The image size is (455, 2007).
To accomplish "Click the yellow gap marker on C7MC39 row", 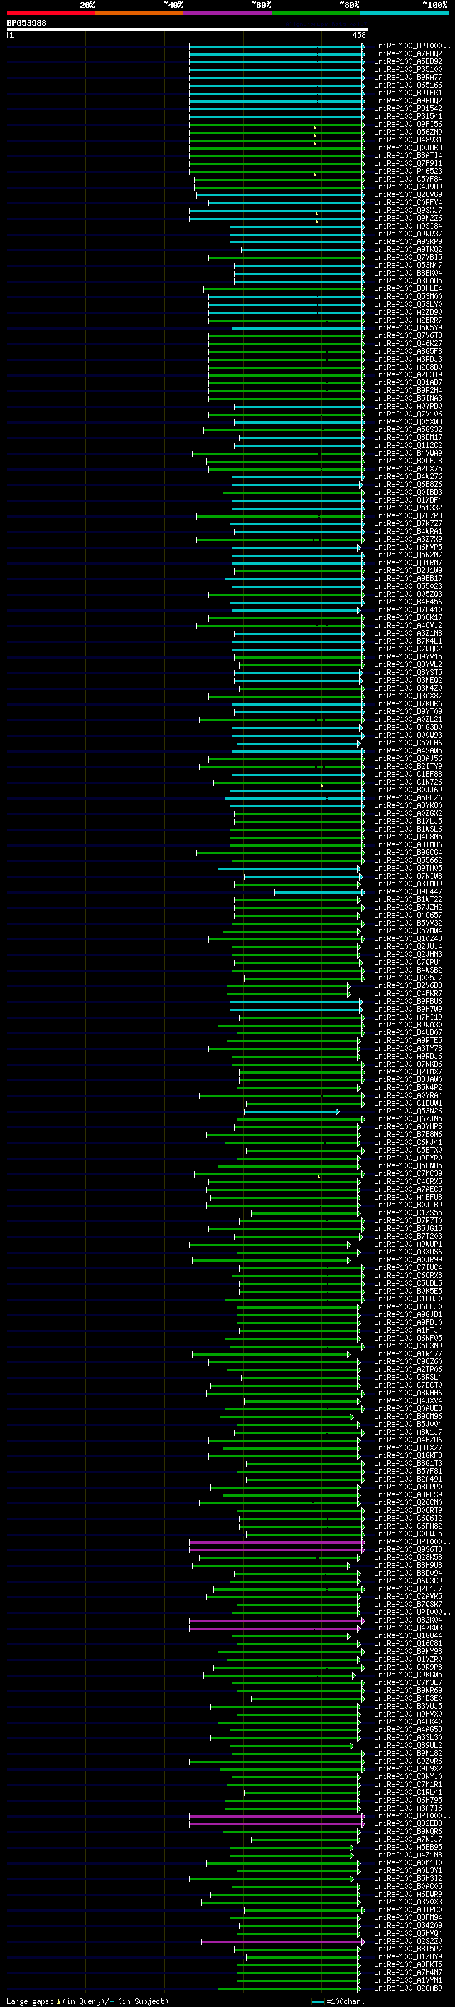I will (x=319, y=1175).
